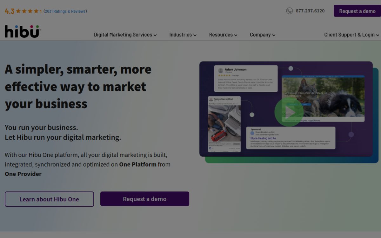Screen dimensions: 381x238
Task: Click the hibu logo
Action: pos(23,32)
